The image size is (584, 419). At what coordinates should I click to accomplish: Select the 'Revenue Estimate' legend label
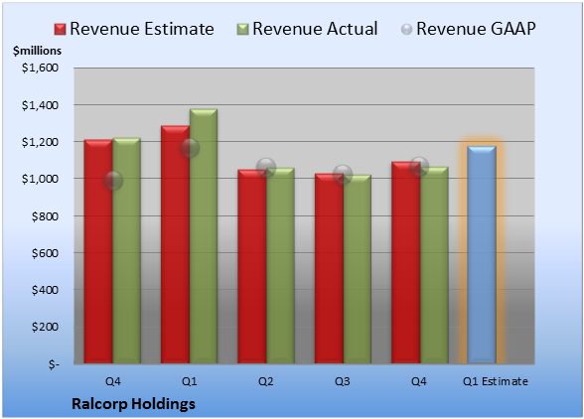142,29
